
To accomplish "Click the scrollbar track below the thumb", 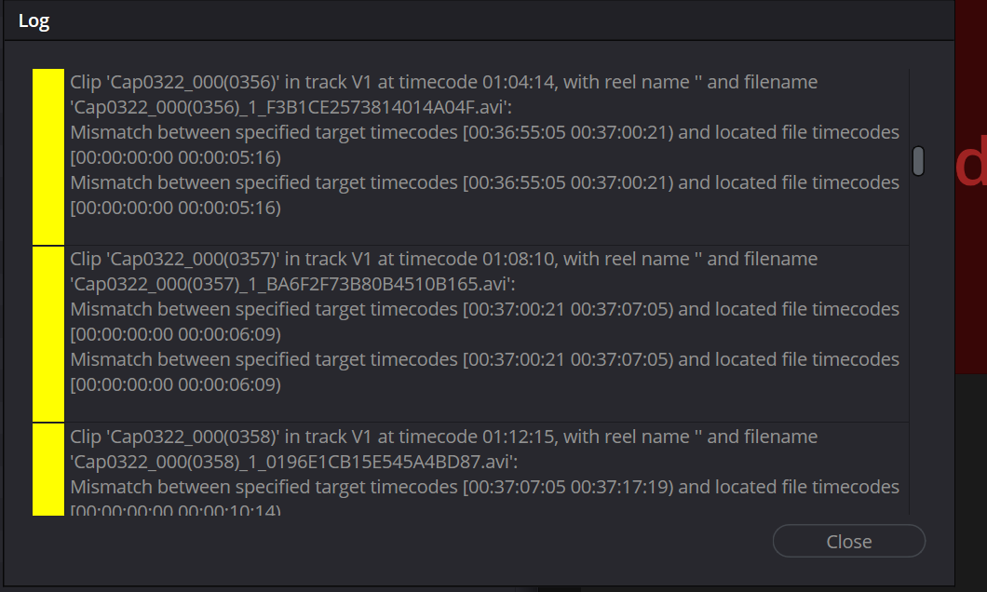I will 918,346.
